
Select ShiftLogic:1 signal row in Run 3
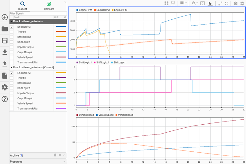[x=38, y=88]
